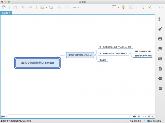Save the mind map with disk icon

click(x=15, y=7)
